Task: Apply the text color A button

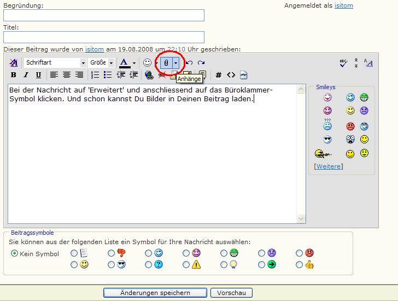Action: [124, 63]
